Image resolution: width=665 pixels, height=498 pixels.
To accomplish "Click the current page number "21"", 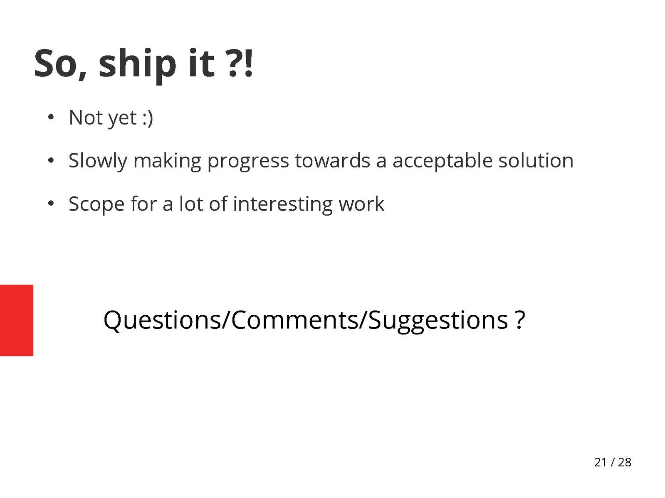I will click(600, 462).
